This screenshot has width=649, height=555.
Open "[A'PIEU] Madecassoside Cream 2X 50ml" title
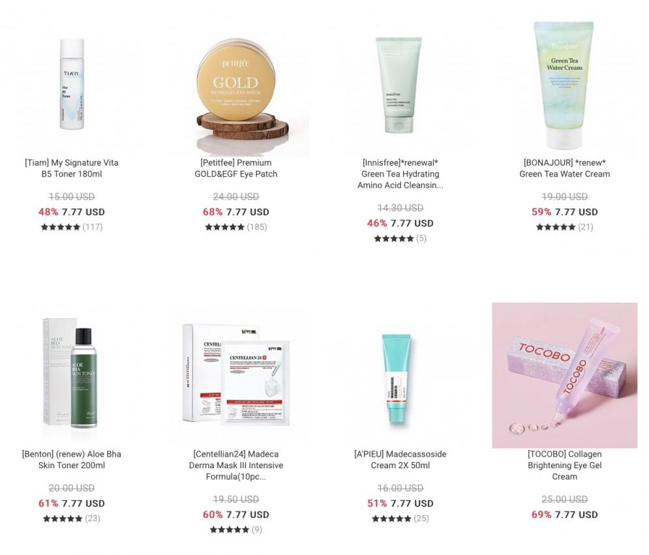[400, 460]
